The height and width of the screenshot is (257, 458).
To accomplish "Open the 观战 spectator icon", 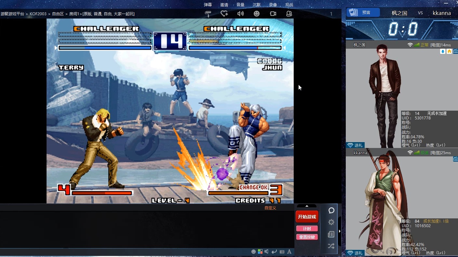I will click(289, 14).
